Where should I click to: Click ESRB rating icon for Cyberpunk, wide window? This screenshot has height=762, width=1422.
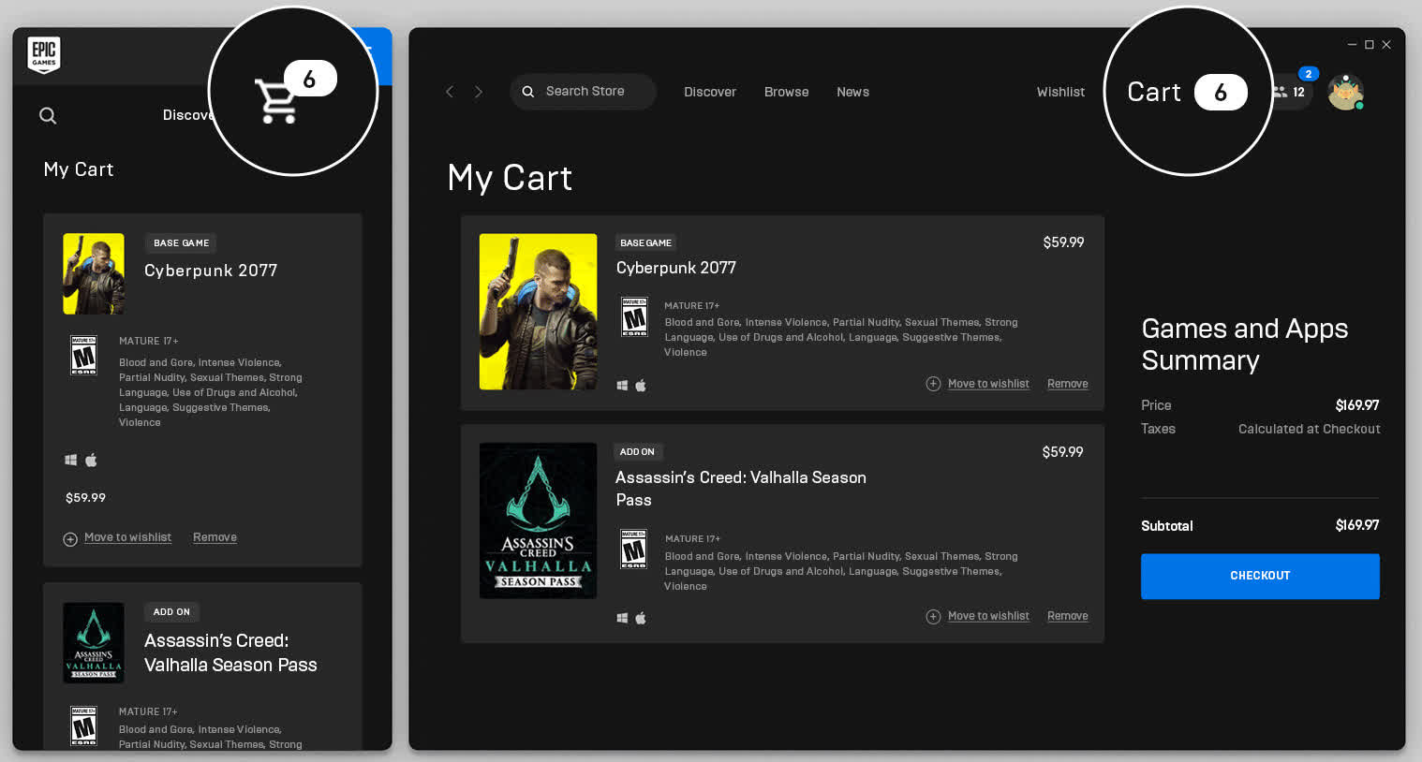click(x=634, y=316)
